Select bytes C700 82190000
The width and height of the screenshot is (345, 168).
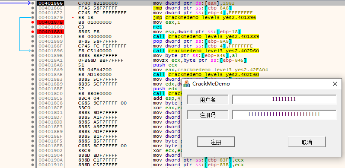click(x=98, y=3)
